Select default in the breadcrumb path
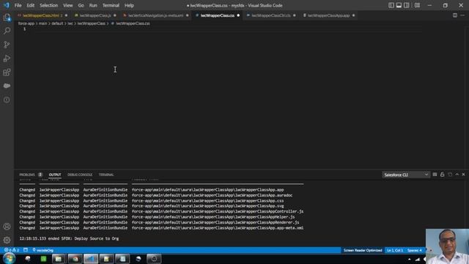This screenshot has height=264, width=469. point(57,23)
